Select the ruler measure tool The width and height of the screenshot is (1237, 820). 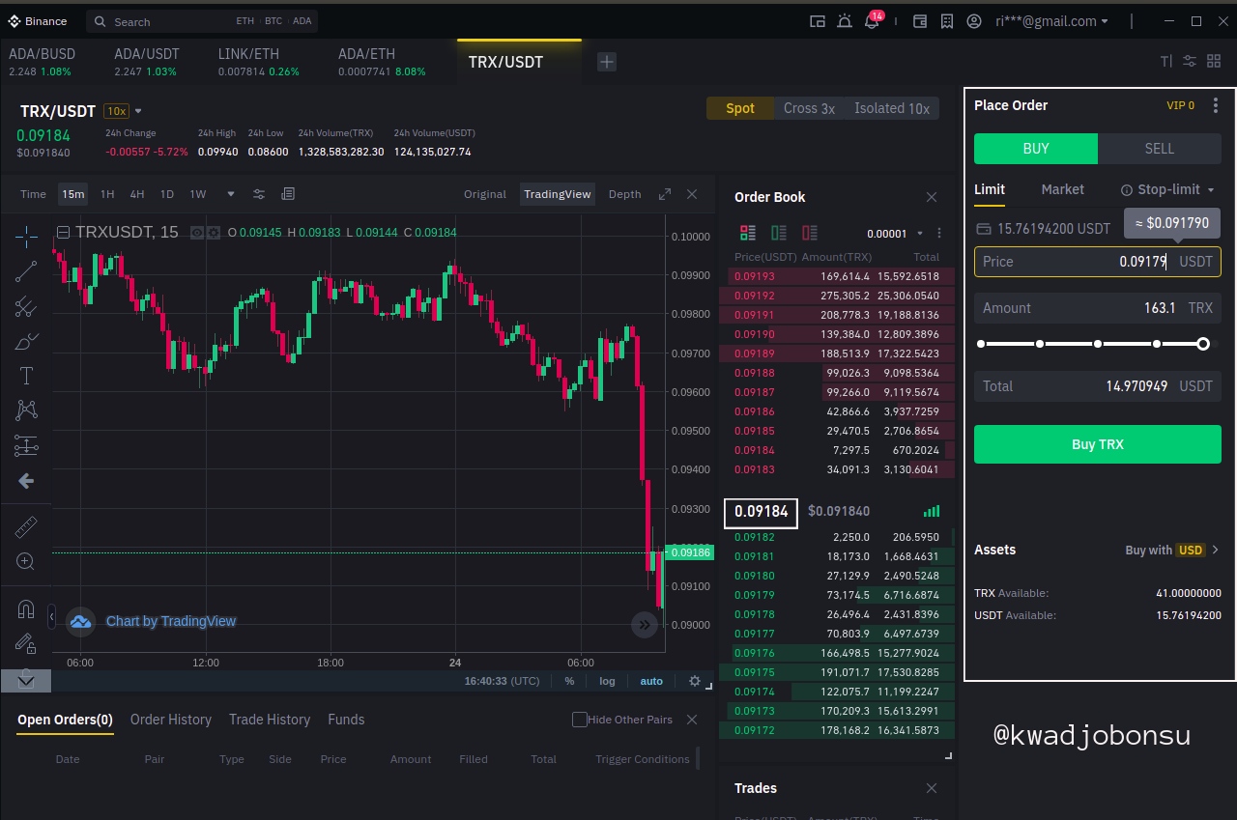(26, 527)
